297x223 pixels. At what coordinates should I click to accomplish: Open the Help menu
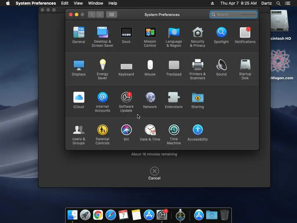[113, 3]
